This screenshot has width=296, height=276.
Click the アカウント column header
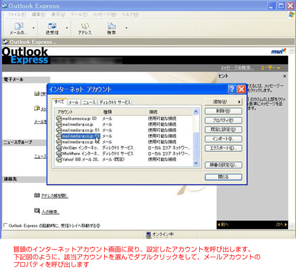[x=77, y=112]
